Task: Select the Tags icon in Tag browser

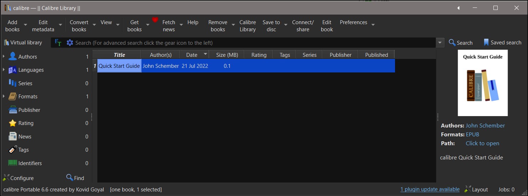Action: click(12, 150)
